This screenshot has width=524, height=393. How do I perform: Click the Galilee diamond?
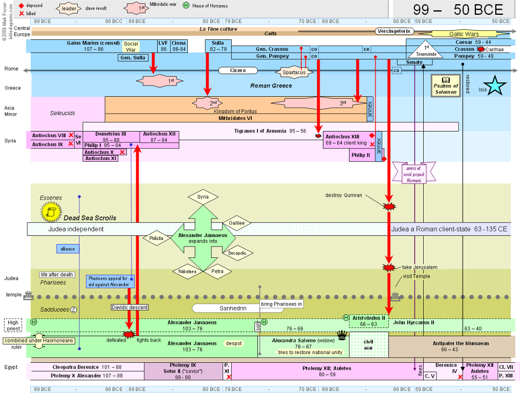(x=236, y=223)
